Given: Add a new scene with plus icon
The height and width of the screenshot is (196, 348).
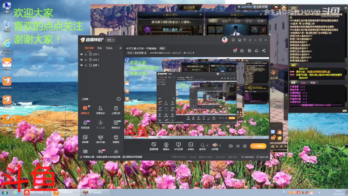Looking at the screenshot, I should (x=120, y=48).
